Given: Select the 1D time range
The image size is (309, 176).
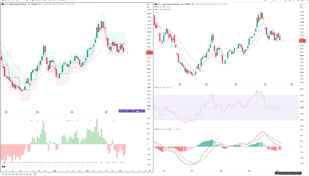Looking at the screenshot, I should tap(3, 174).
